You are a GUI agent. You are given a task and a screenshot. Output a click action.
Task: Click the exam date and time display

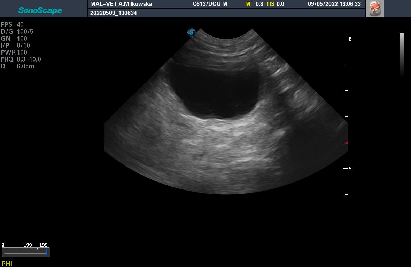[x=334, y=4]
